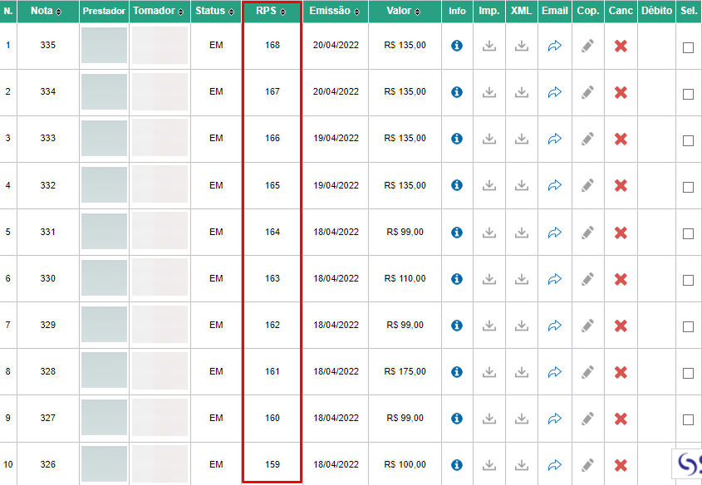This screenshot has height=485, width=702.
Task: Sort table by Emissão date
Action: 336,11
